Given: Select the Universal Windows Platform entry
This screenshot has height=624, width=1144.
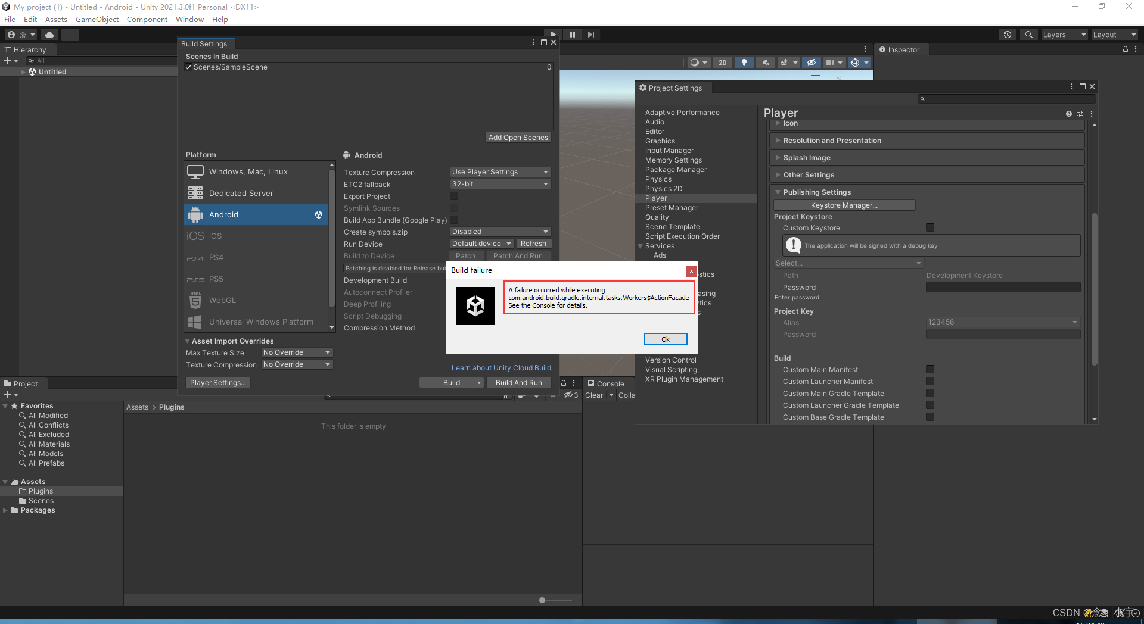Looking at the screenshot, I should [x=256, y=322].
